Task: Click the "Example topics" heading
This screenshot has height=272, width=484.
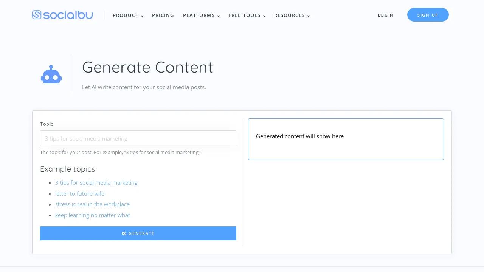Action: [x=68, y=169]
